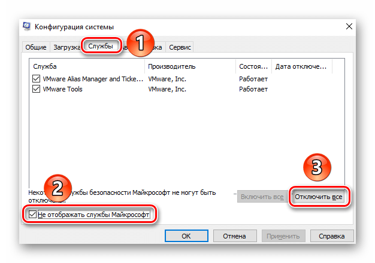Viewport: 375px width, 263px height.
Task: Click the System Configuration title bar icon
Action: click(x=27, y=26)
